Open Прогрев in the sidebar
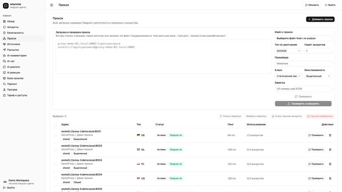 click(23, 90)
